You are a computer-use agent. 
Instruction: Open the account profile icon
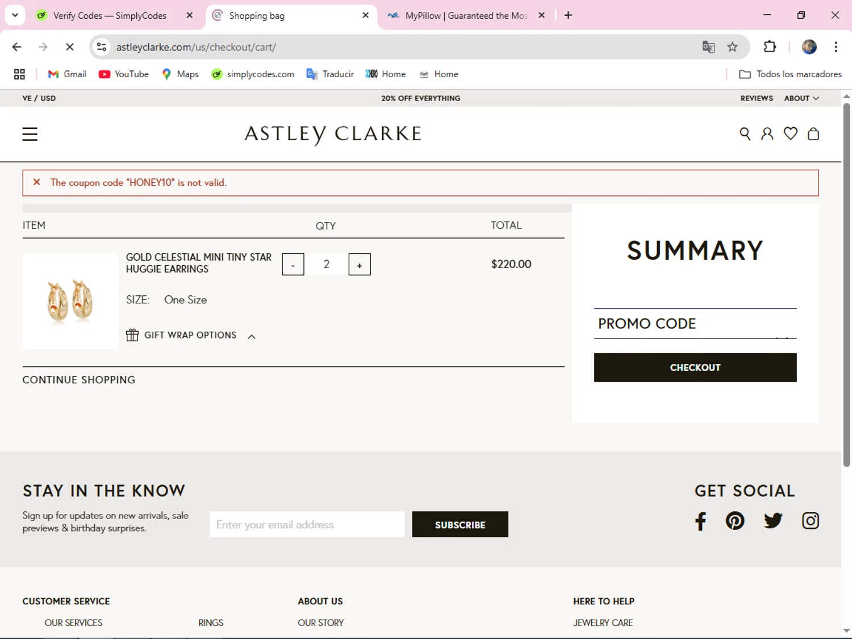(767, 134)
